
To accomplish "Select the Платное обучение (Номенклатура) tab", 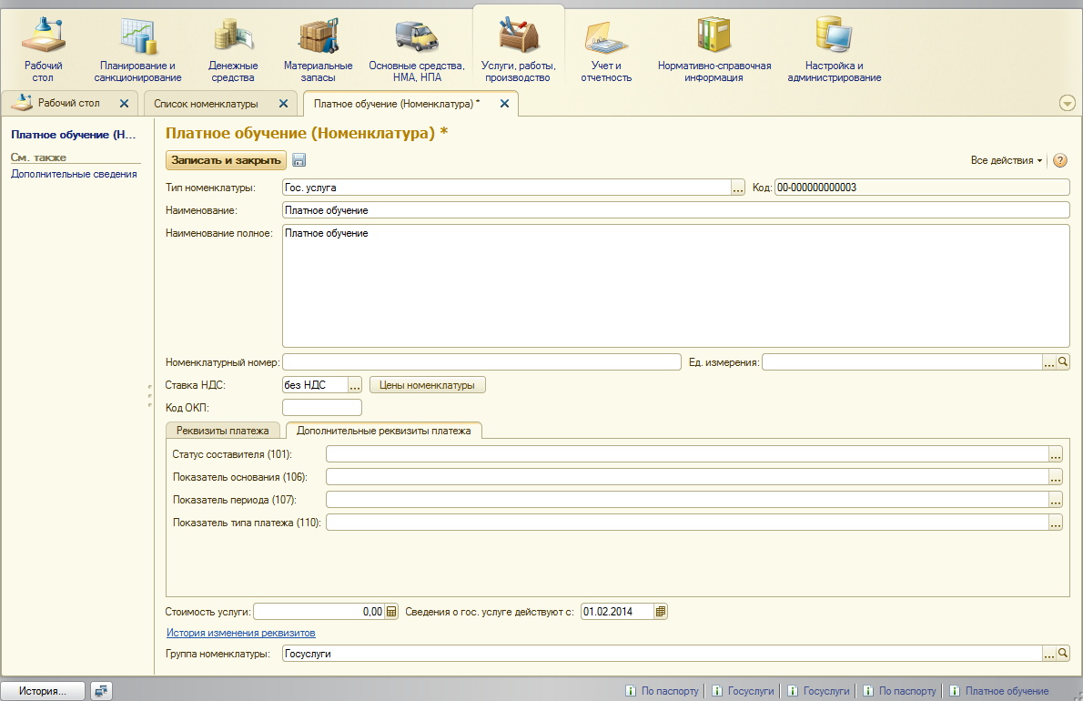I will (397, 104).
